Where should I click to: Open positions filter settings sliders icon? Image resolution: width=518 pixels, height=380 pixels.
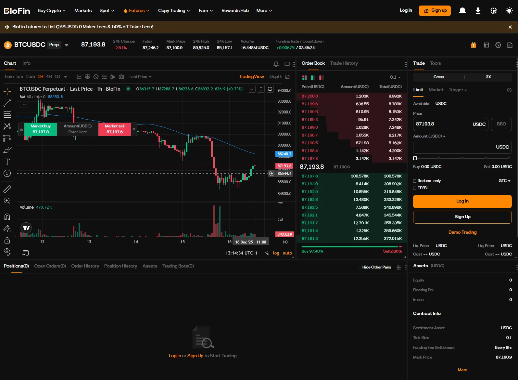click(x=399, y=267)
